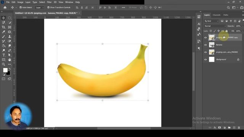The width and height of the screenshot is (244, 137).
Task: Open the Edit Toolbar three-dots button
Action: point(10,64)
